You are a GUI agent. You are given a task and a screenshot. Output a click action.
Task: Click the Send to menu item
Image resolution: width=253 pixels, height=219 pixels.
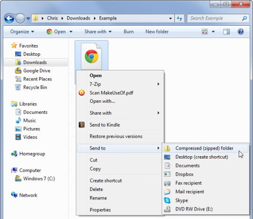(120, 148)
